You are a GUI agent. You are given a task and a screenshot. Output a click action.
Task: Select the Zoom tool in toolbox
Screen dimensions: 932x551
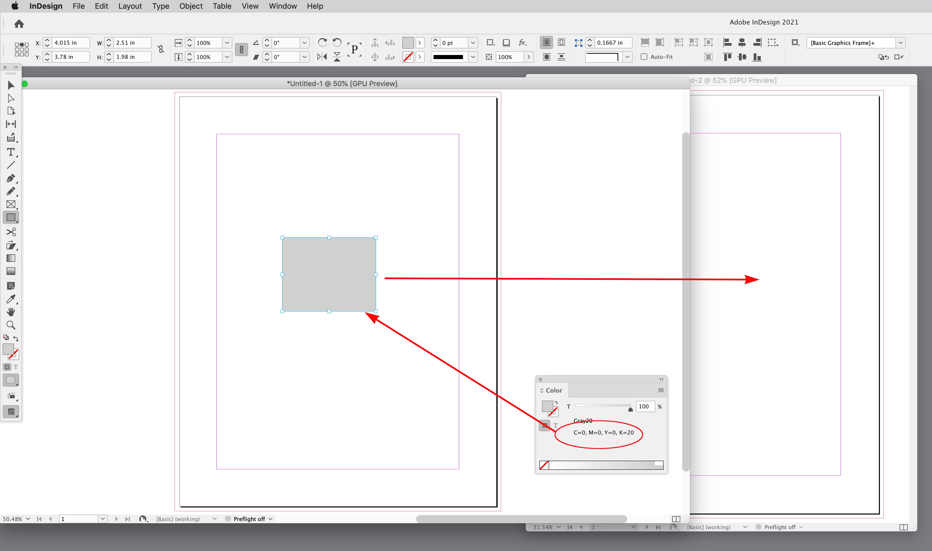[x=11, y=325]
